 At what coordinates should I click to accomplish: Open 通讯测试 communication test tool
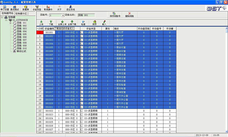pos(14,8)
